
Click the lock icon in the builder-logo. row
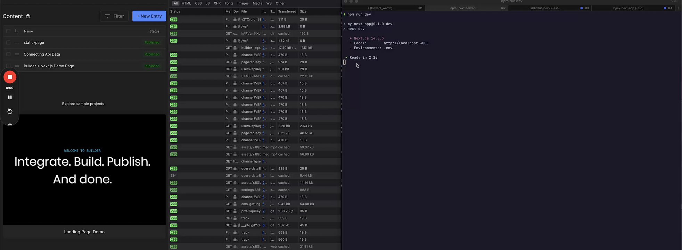(235, 48)
